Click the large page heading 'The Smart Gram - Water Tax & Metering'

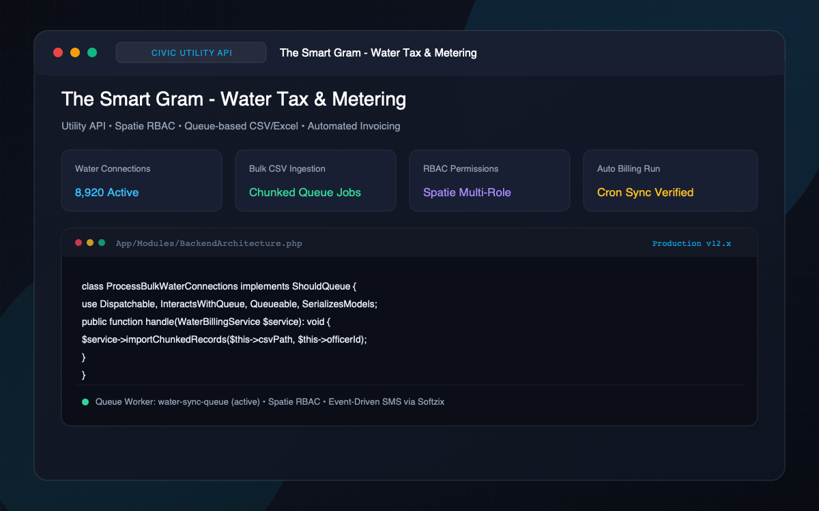tap(233, 99)
